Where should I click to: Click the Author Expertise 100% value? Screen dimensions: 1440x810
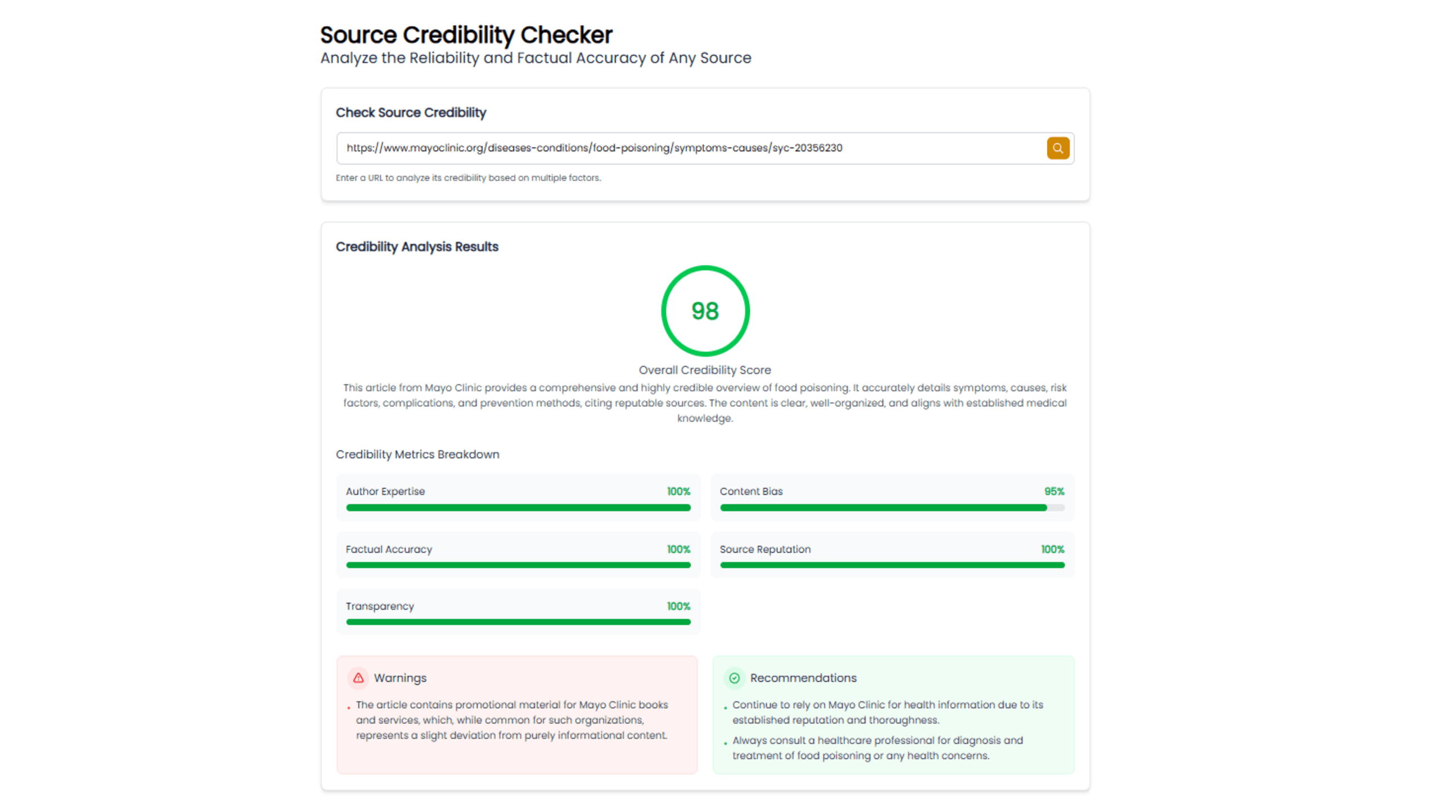click(678, 491)
